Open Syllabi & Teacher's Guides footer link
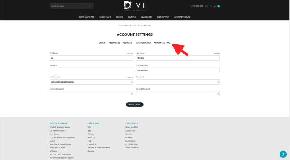 [x=60, y=127]
